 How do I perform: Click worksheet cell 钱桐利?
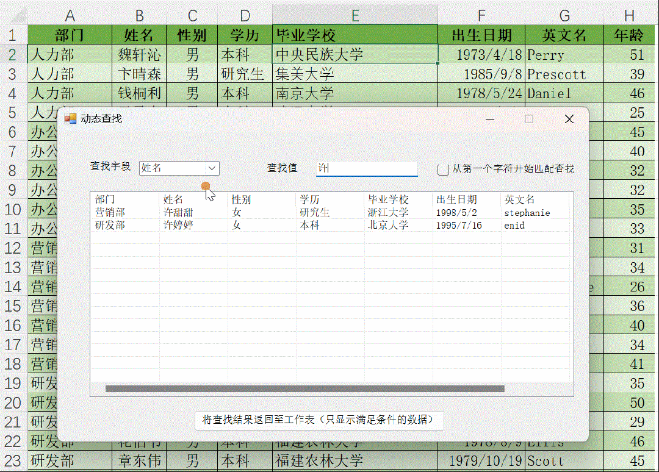[139, 93]
